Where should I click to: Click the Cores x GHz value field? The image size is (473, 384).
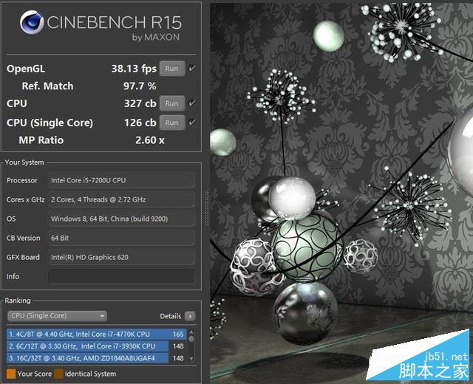coord(121,199)
